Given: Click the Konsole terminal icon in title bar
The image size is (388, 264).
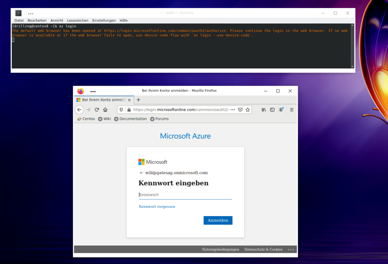Looking at the screenshot, I should click(18, 13).
